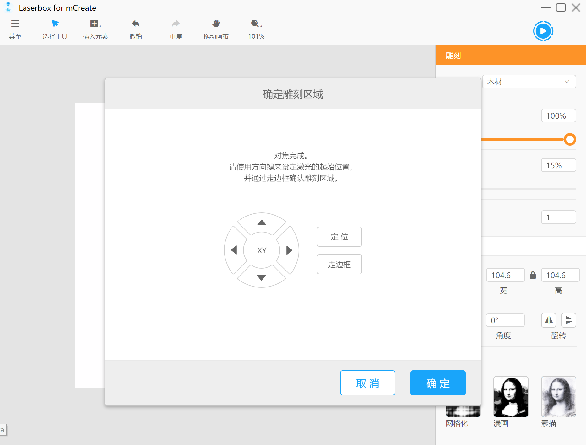Click the XY center of the direction pad
Viewport: 586px width, 445px height.
261,250
